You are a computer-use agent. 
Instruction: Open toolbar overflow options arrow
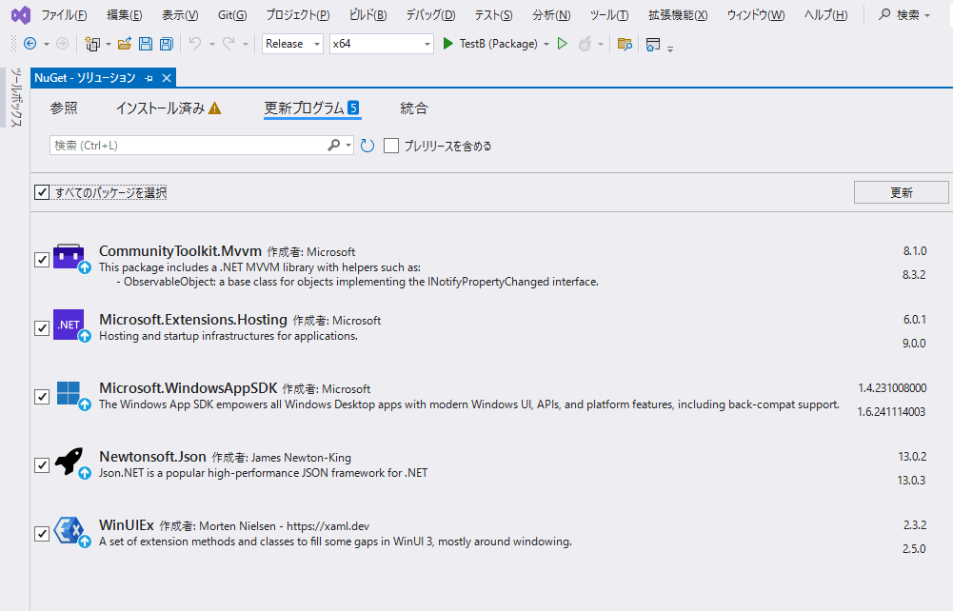click(670, 49)
